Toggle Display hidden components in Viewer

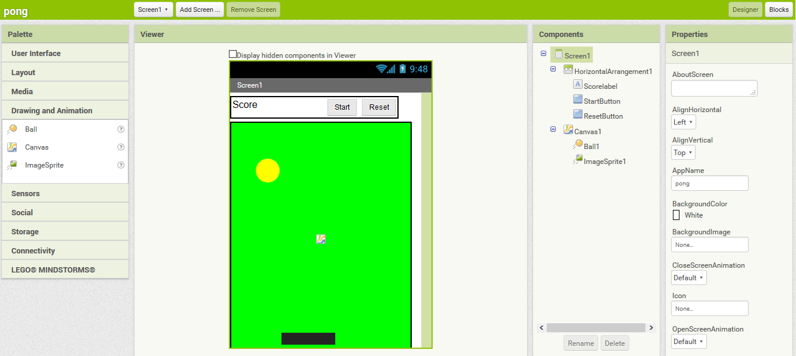point(233,54)
